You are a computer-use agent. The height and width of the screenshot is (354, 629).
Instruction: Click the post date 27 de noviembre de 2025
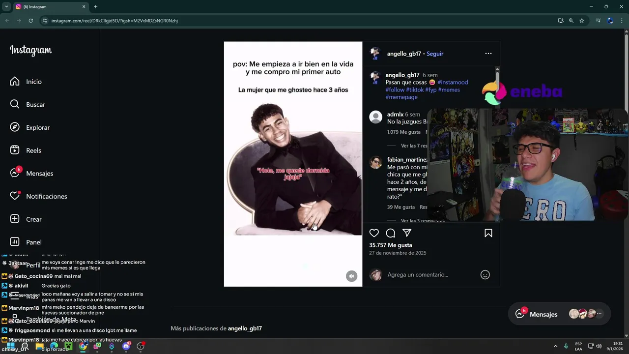click(398, 253)
